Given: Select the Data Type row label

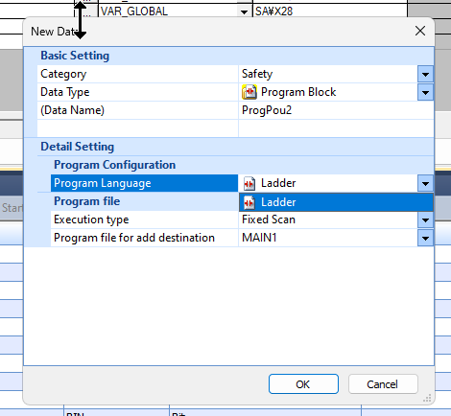Looking at the screenshot, I should (137, 92).
